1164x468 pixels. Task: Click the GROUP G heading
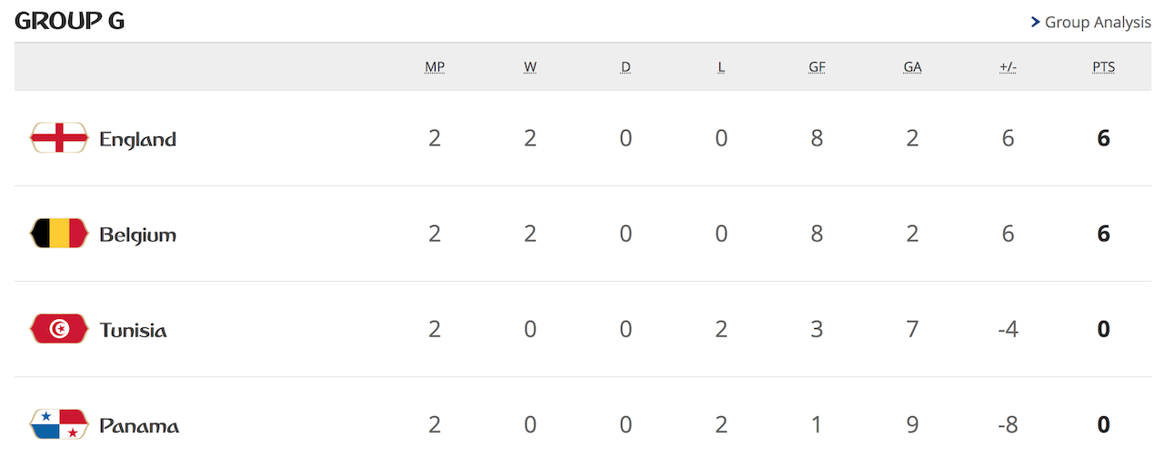[70, 21]
